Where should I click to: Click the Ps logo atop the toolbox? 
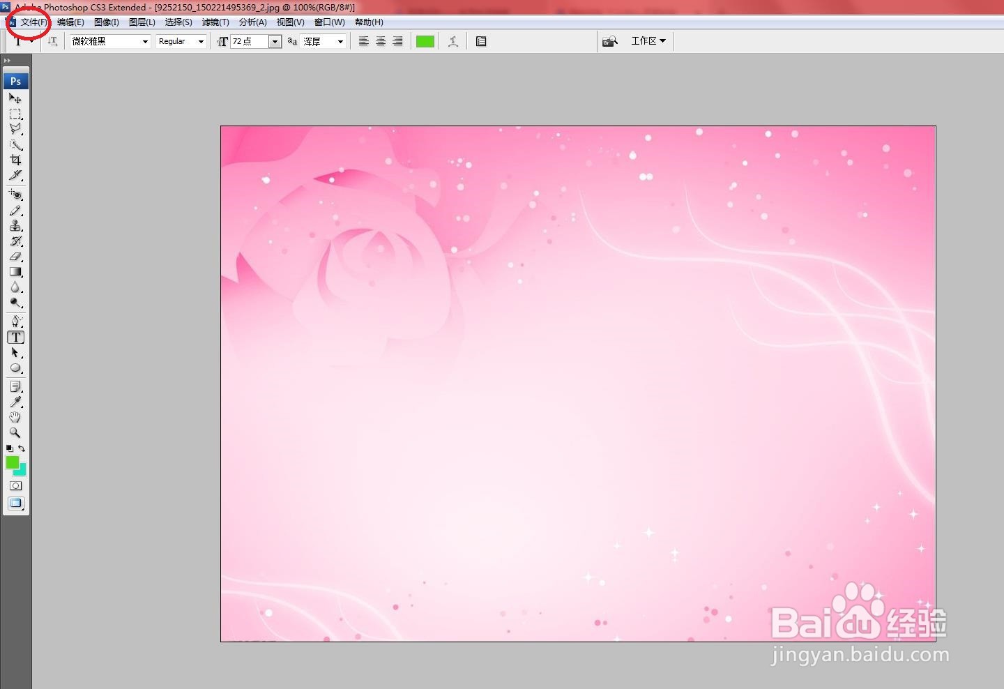[x=15, y=81]
